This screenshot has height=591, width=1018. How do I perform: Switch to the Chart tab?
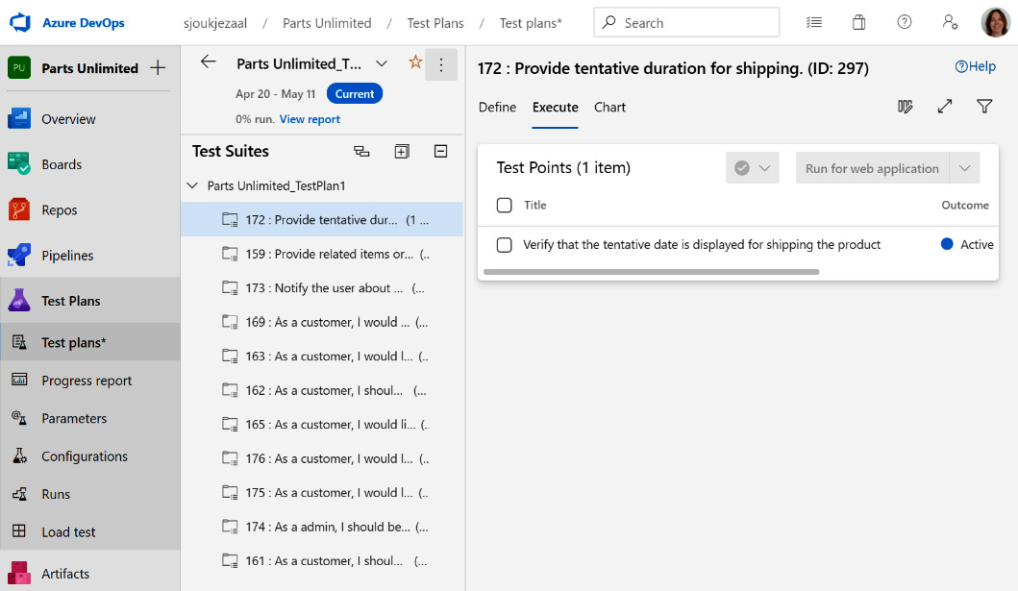point(609,108)
